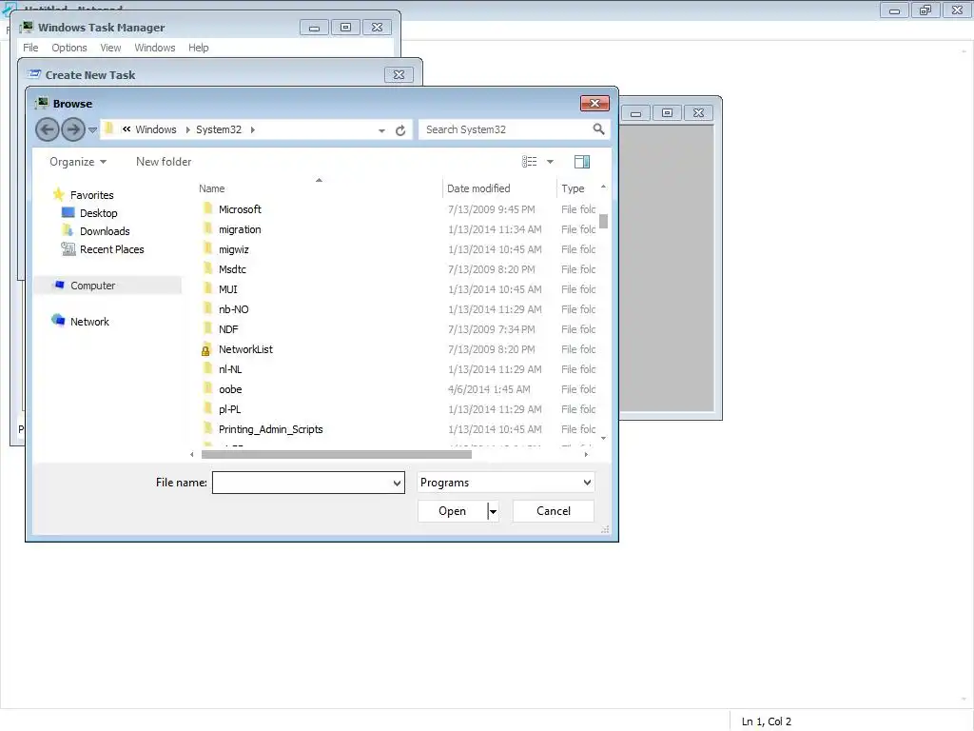This screenshot has height=731, width=974.
Task: Close the Create New Task dialog
Action: point(399,74)
